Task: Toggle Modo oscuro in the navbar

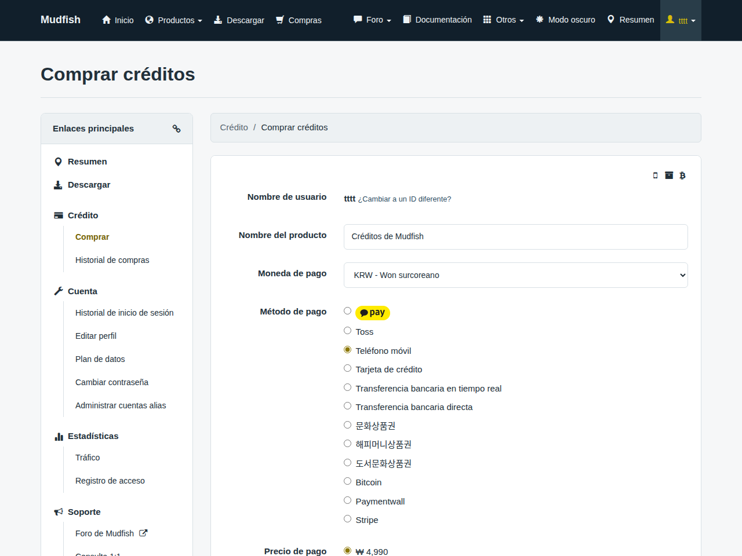Action: (565, 20)
